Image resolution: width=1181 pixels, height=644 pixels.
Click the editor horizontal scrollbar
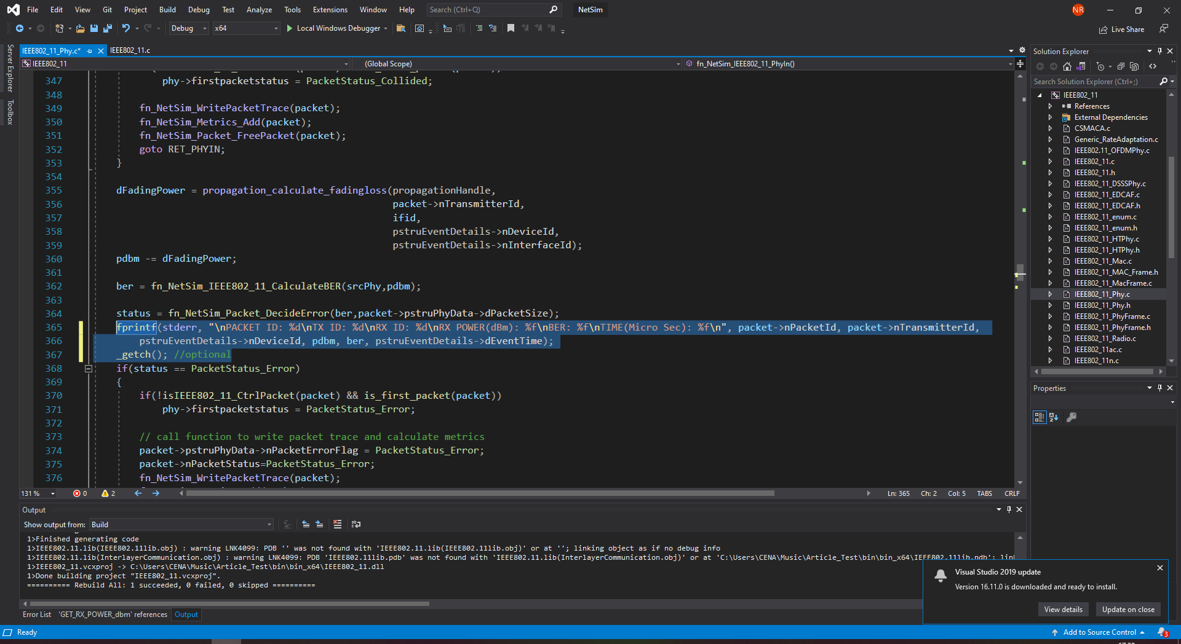pos(480,493)
